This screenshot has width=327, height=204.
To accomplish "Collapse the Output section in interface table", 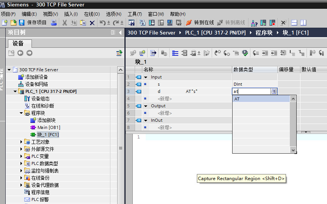I will point(146,106).
